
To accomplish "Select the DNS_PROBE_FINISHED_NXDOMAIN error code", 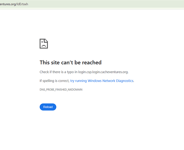I will coord(61,90).
